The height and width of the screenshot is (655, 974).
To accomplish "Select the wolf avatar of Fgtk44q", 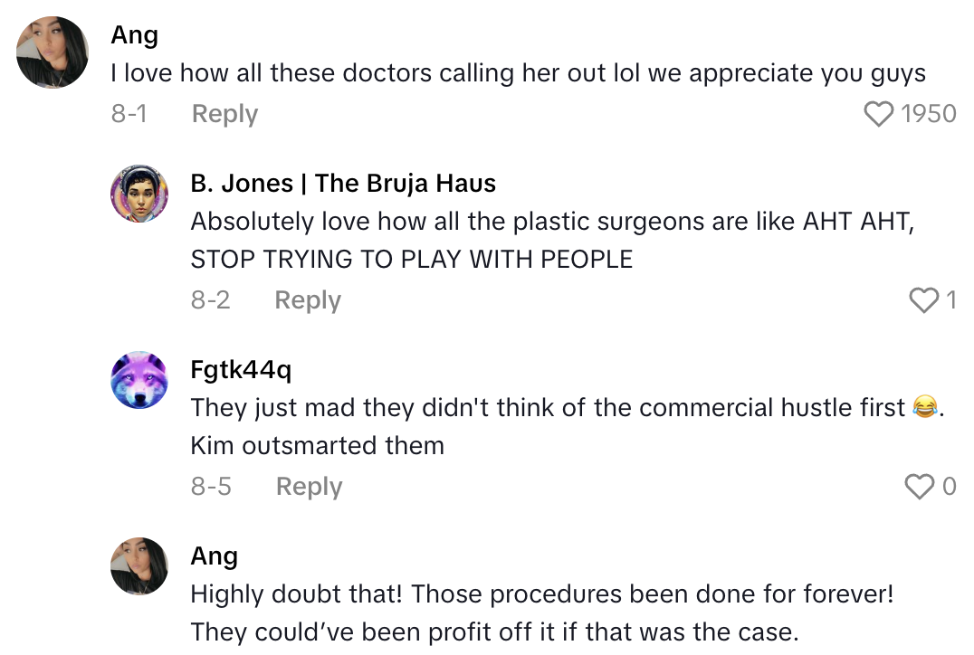I will [139, 381].
